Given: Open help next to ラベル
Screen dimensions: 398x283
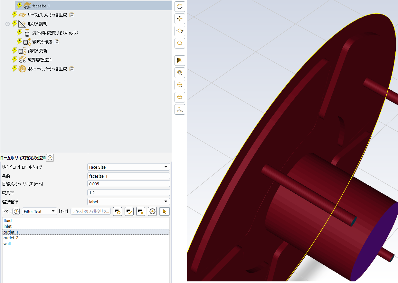Looking at the screenshot, I should pos(16,211).
